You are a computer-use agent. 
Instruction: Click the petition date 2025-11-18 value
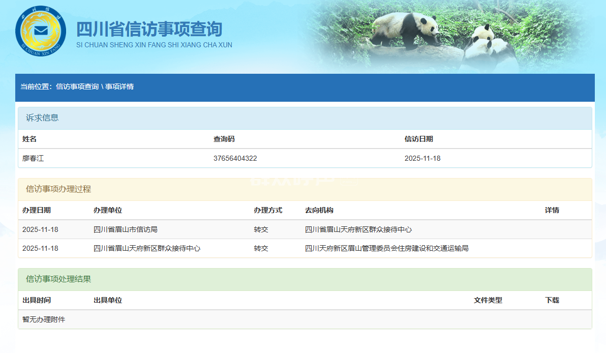point(422,158)
